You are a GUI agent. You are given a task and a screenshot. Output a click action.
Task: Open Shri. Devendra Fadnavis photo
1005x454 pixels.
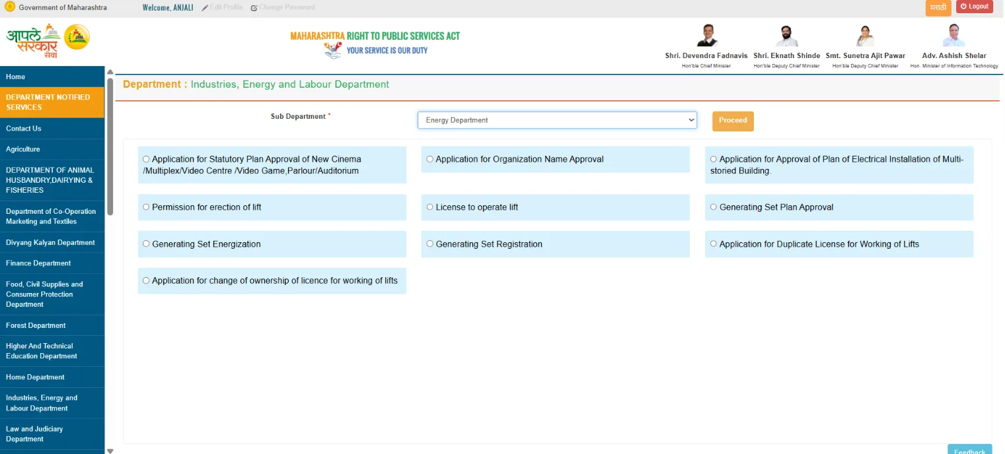(707, 36)
